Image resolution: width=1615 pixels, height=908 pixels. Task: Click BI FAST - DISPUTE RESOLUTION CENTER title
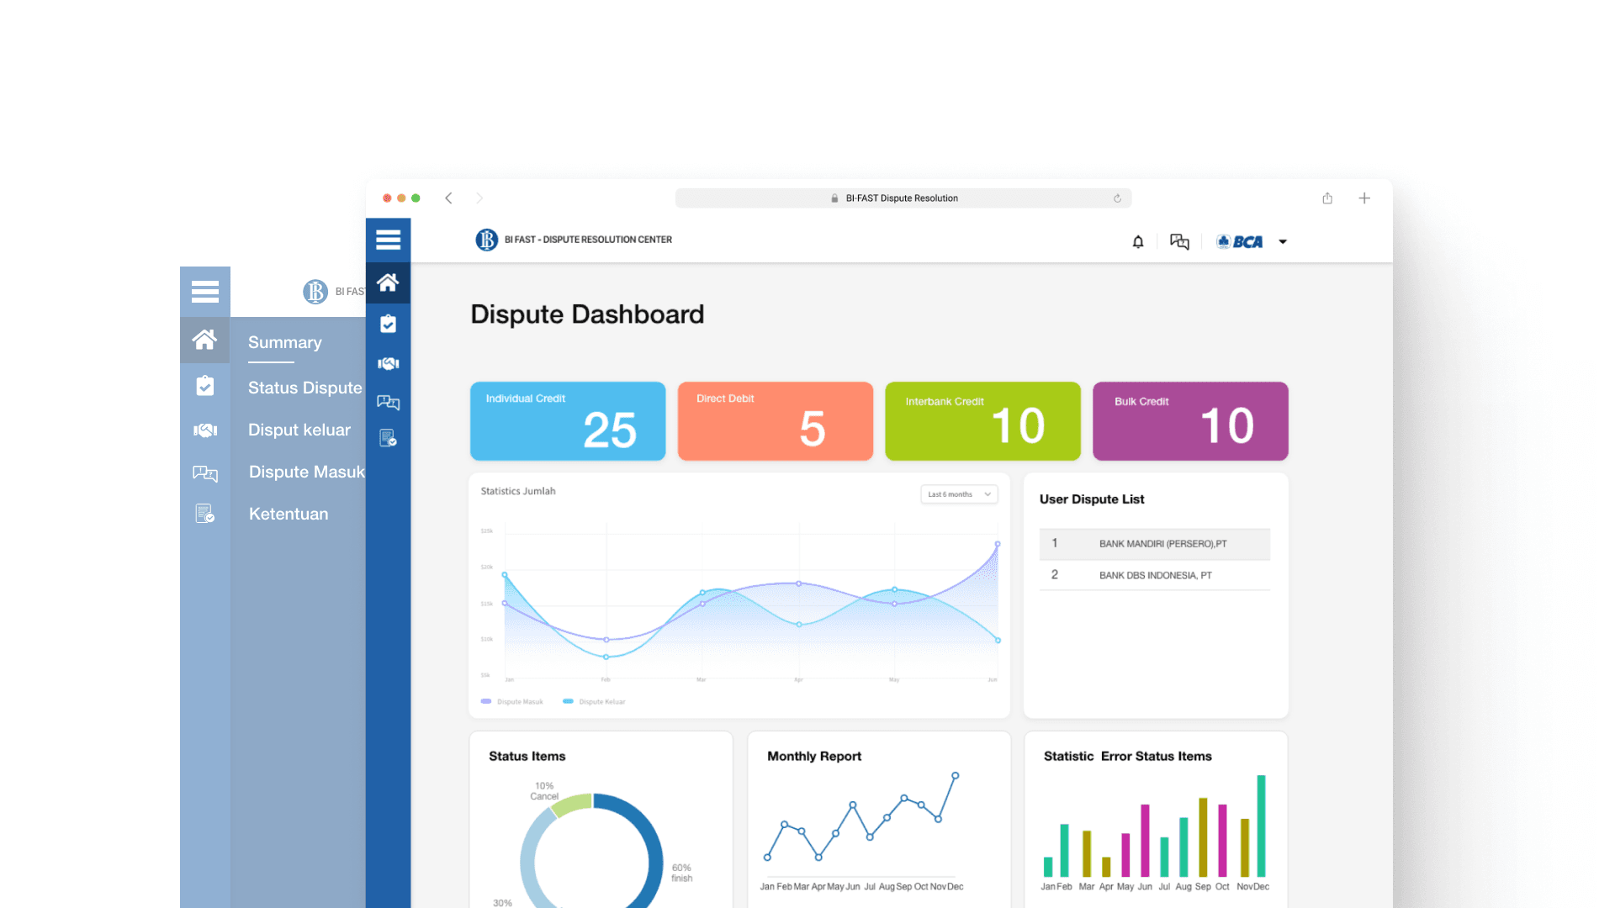[x=588, y=240]
